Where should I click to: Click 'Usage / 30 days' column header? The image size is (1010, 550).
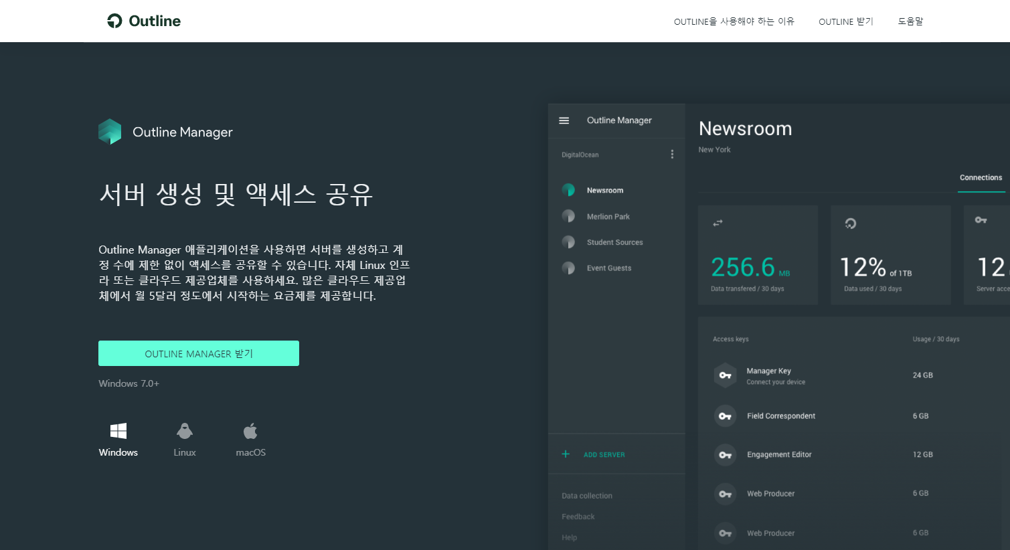[936, 339]
